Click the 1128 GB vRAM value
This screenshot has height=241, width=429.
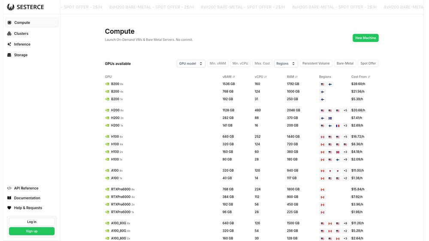click(x=228, y=110)
